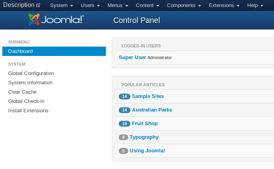Open the Super User profile link

(132, 57)
